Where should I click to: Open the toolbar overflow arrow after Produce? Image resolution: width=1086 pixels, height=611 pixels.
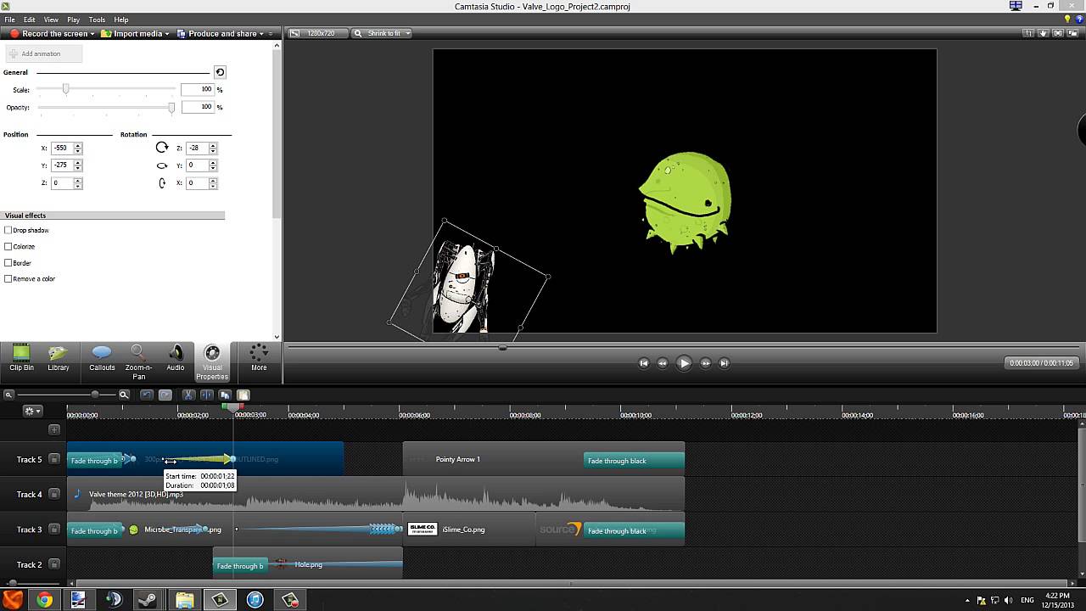click(x=271, y=33)
